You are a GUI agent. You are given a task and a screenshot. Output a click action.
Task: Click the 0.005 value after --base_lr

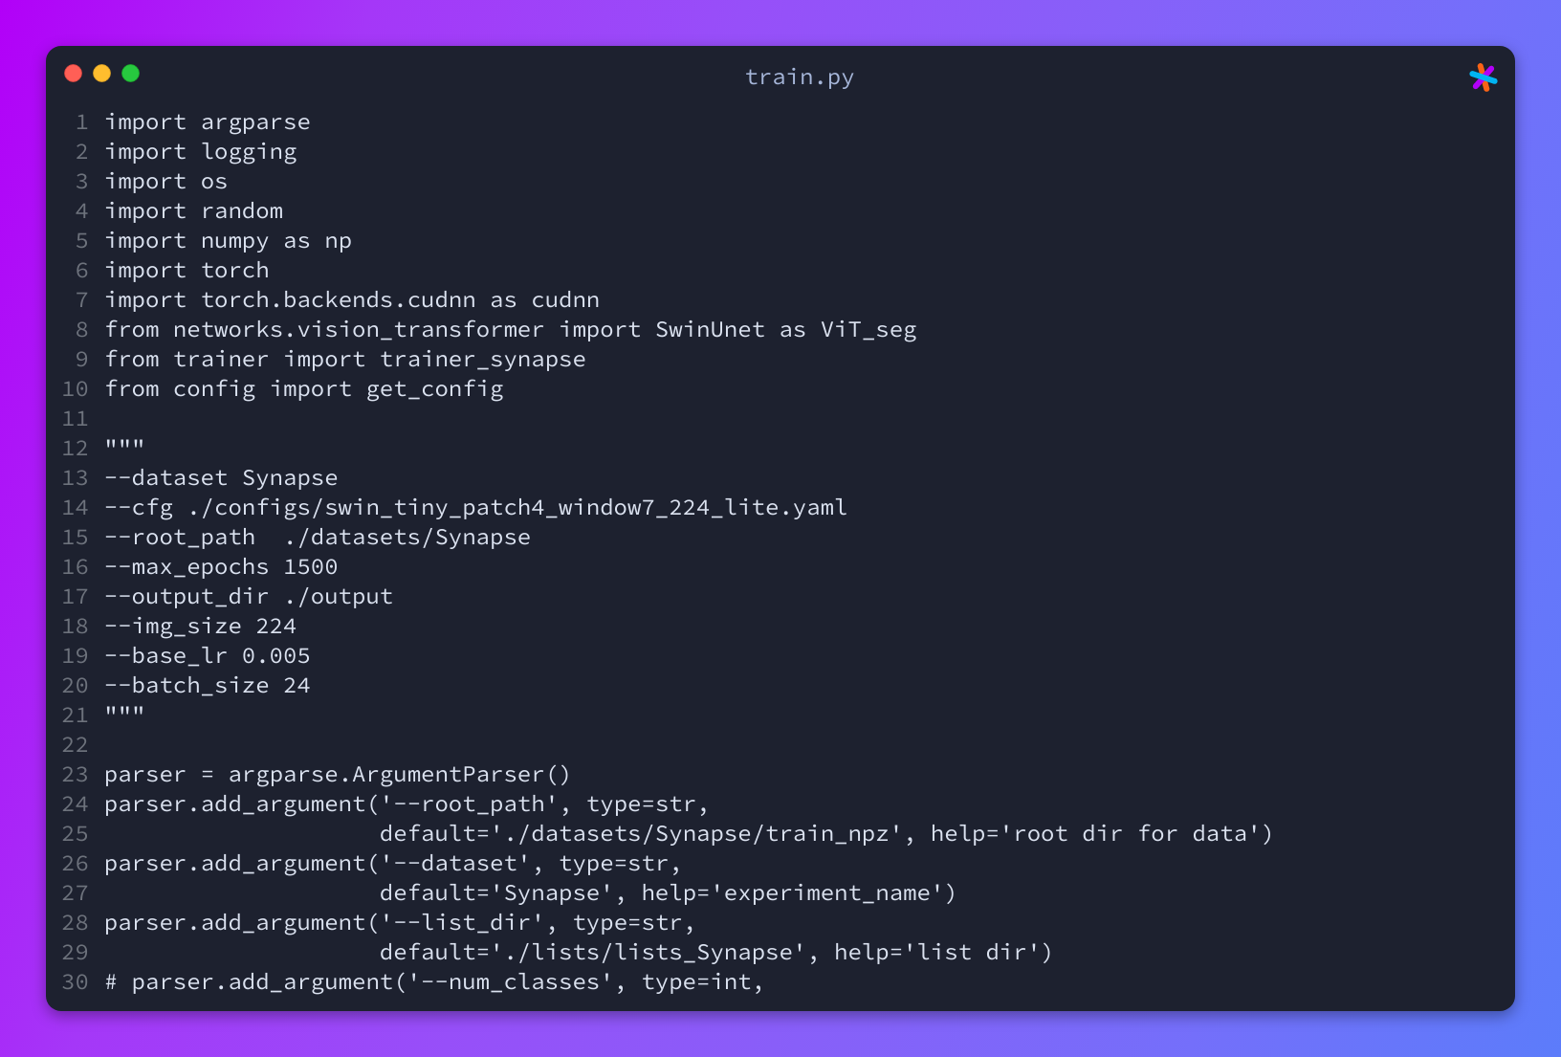(x=276, y=656)
